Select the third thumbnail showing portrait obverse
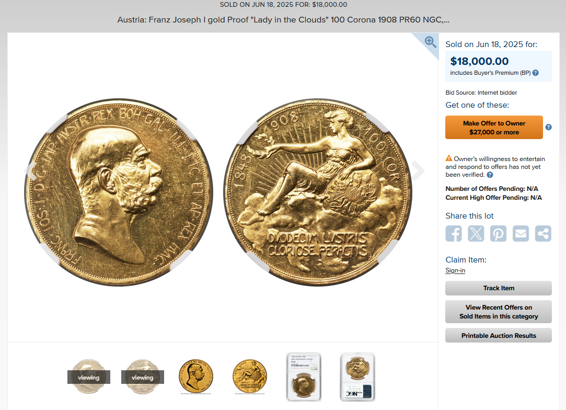The image size is (566, 410). 196,377
